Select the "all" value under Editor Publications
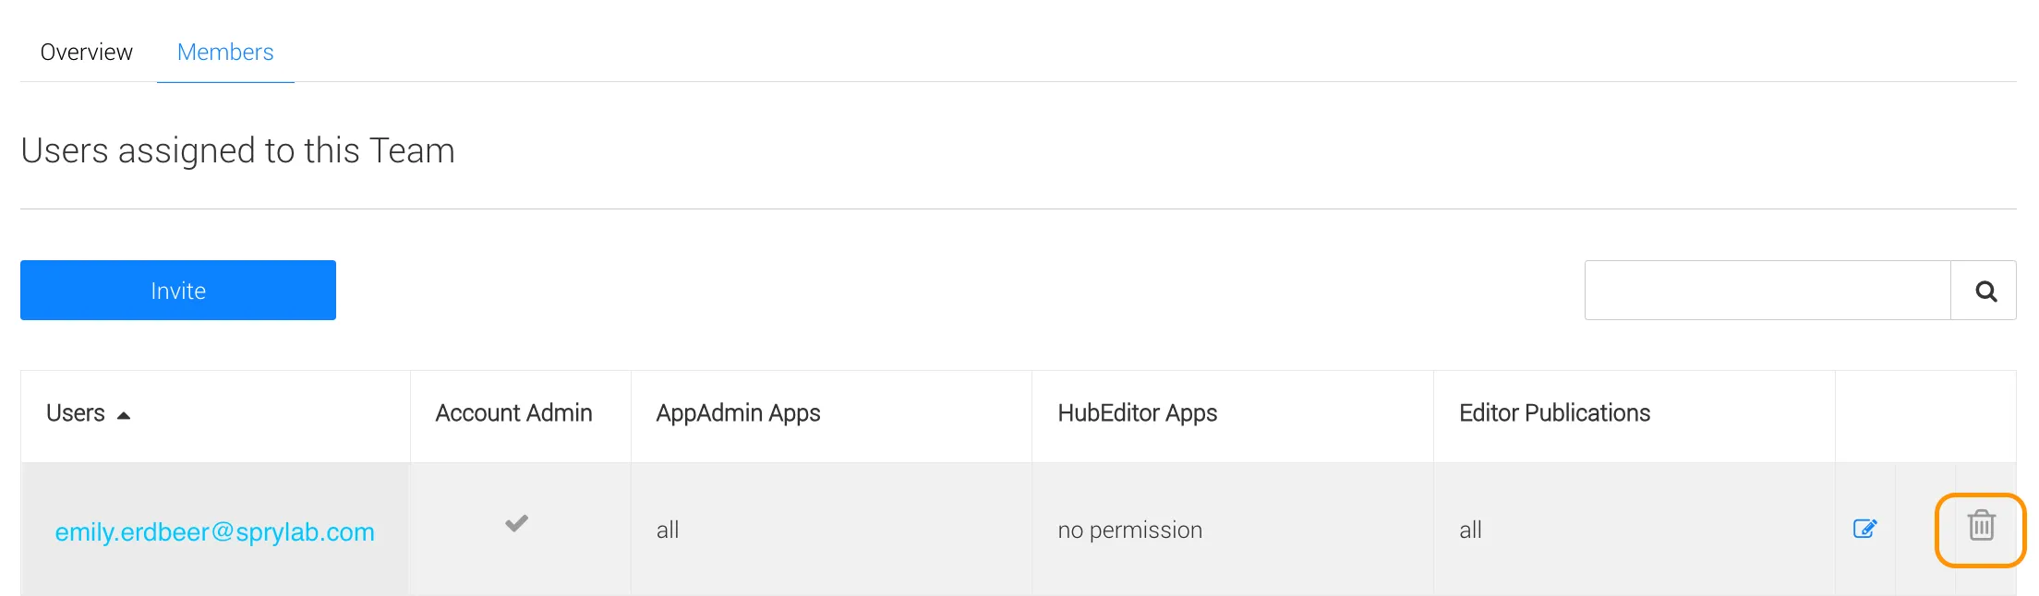Viewport: 2039px width, 596px height. (1470, 530)
